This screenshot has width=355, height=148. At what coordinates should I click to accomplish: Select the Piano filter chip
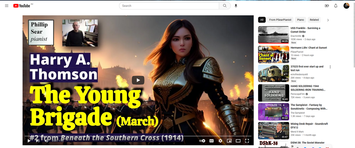(301, 20)
